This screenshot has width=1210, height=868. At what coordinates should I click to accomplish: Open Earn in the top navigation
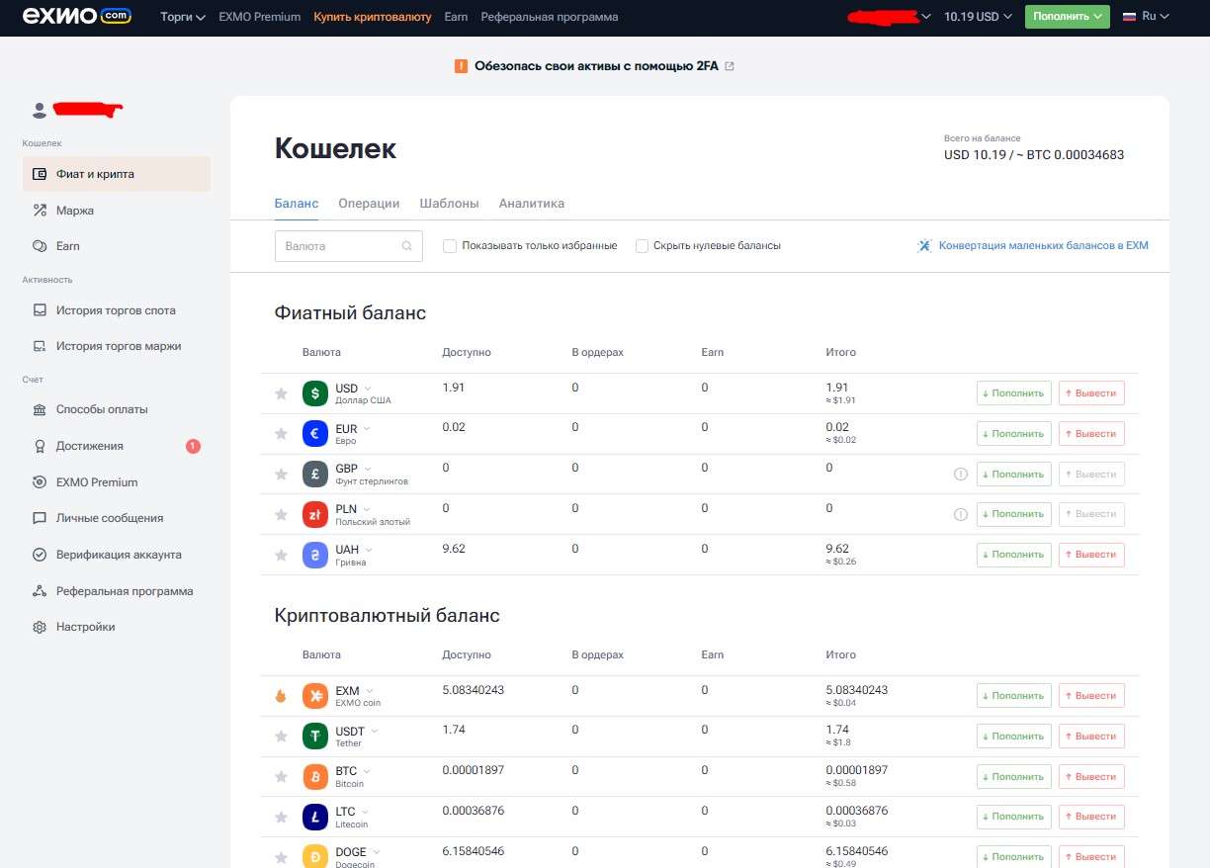[x=456, y=17]
